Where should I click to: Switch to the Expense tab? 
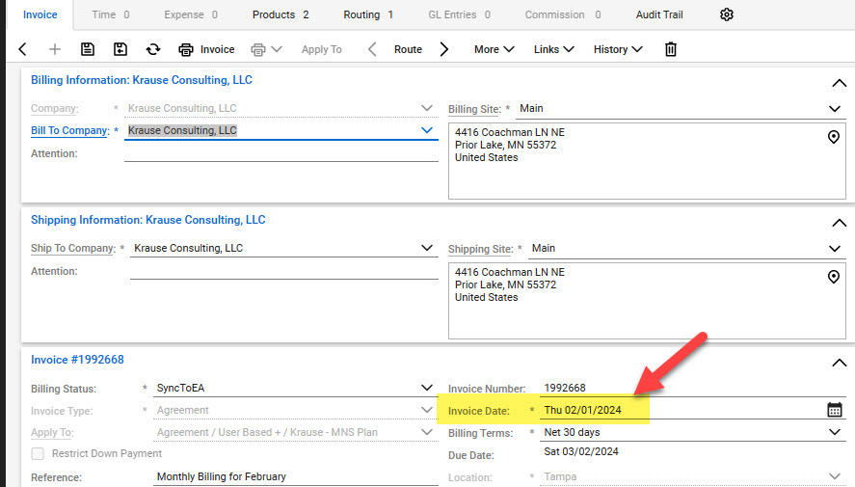[x=191, y=14]
